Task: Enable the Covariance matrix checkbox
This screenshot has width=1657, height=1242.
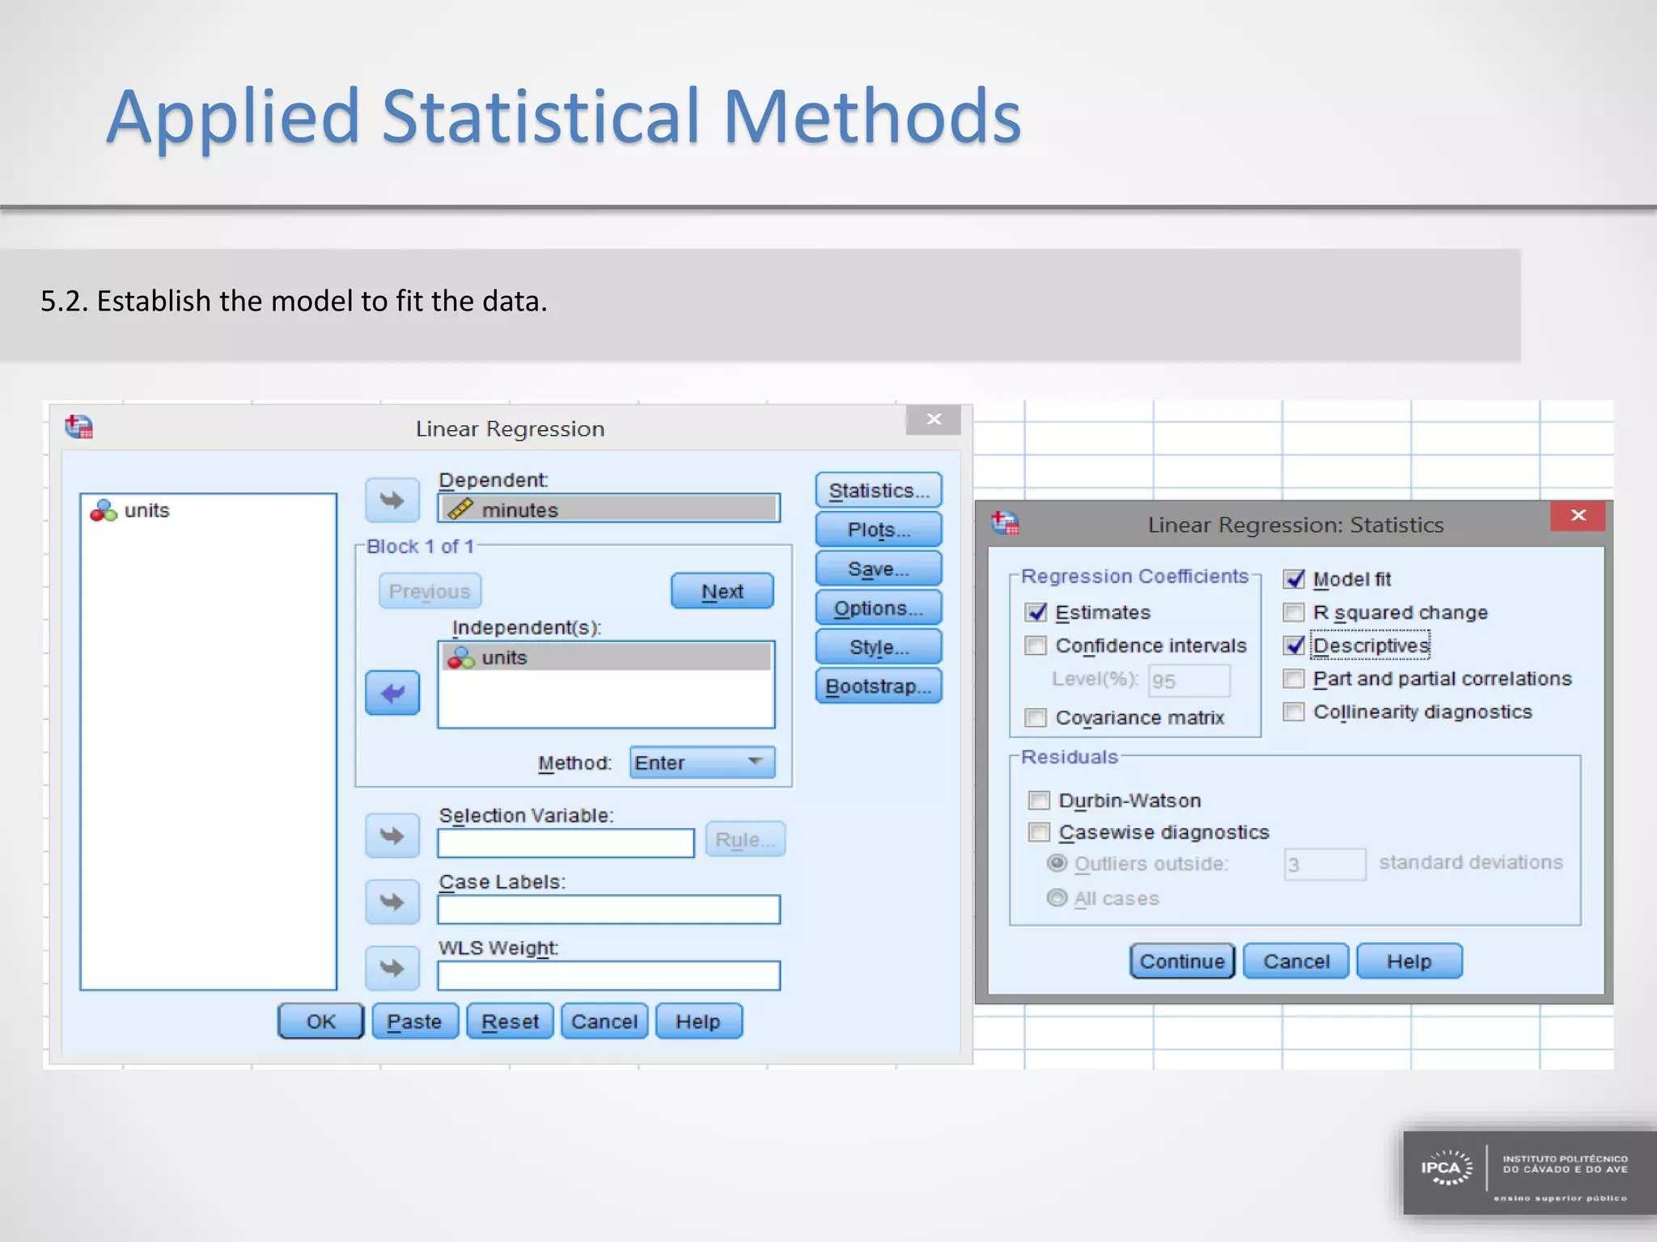Action: tap(1036, 717)
